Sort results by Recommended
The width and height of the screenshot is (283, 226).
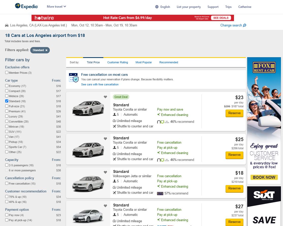tap(169, 62)
